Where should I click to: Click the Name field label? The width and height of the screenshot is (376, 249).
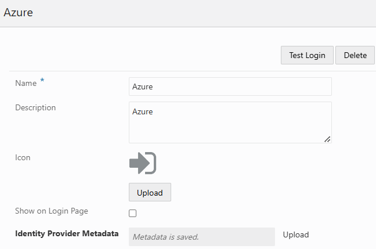click(x=26, y=84)
